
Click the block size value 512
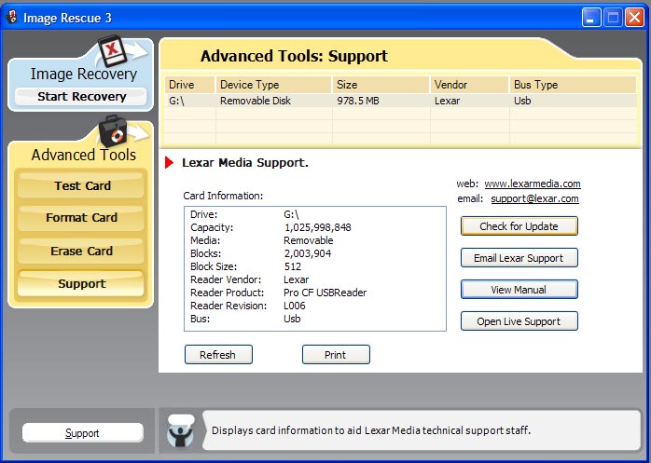(x=293, y=266)
